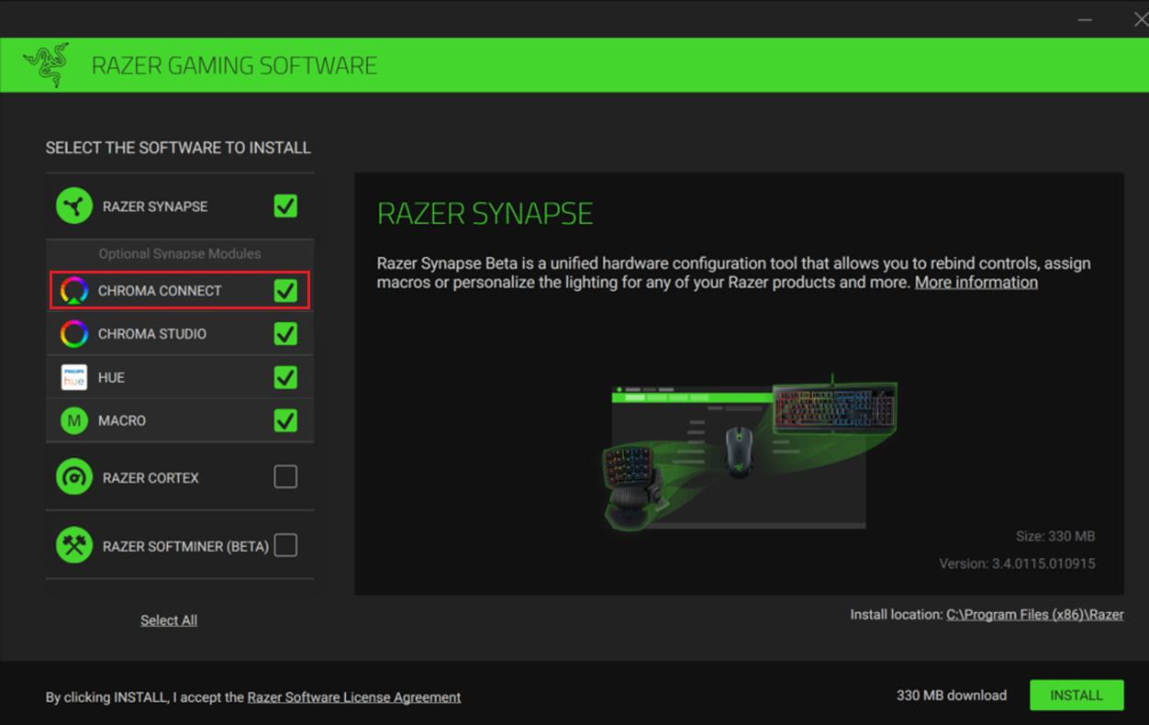Image resolution: width=1149 pixels, height=725 pixels.
Task: Select the RAZER CORTEX list label
Action: pos(151,478)
